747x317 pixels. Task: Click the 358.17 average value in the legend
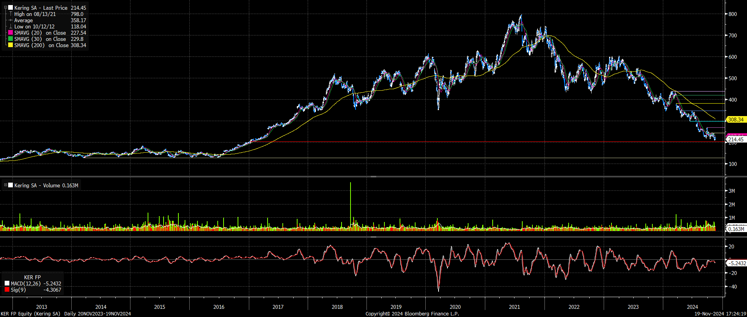pyautogui.click(x=78, y=20)
